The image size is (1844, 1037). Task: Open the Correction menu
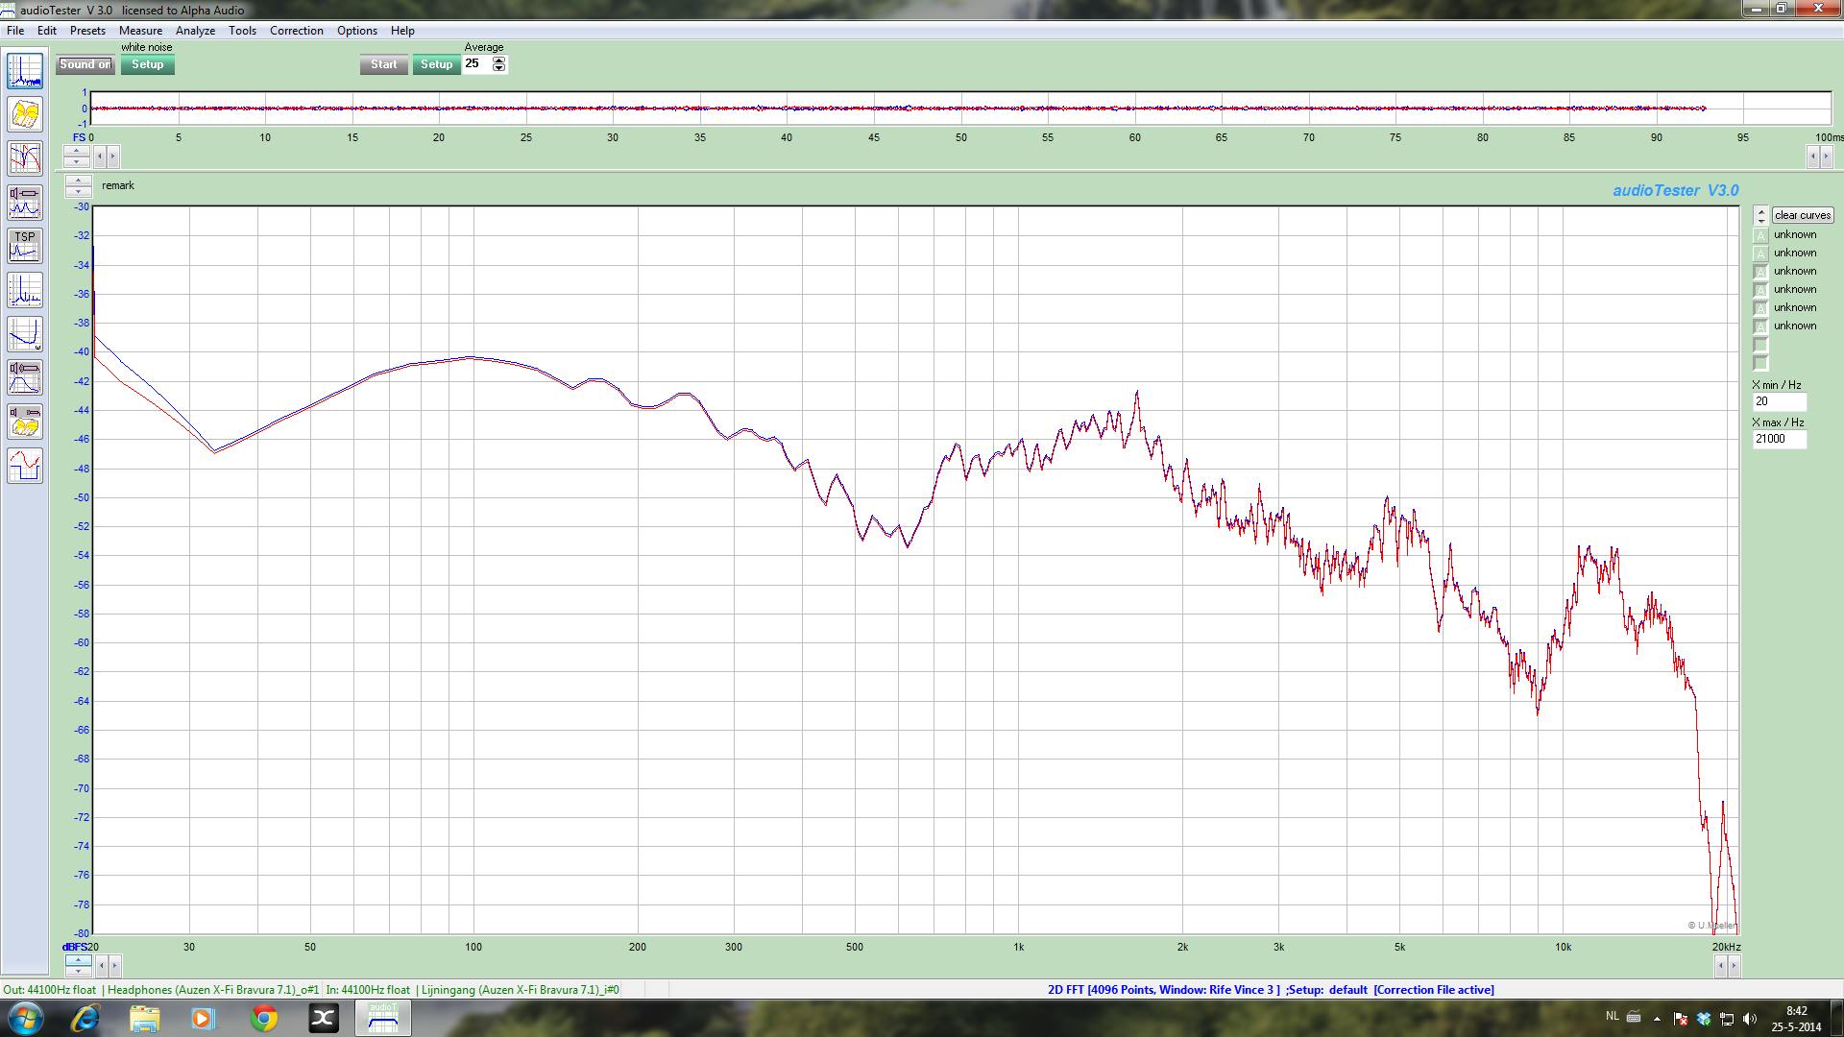(296, 31)
